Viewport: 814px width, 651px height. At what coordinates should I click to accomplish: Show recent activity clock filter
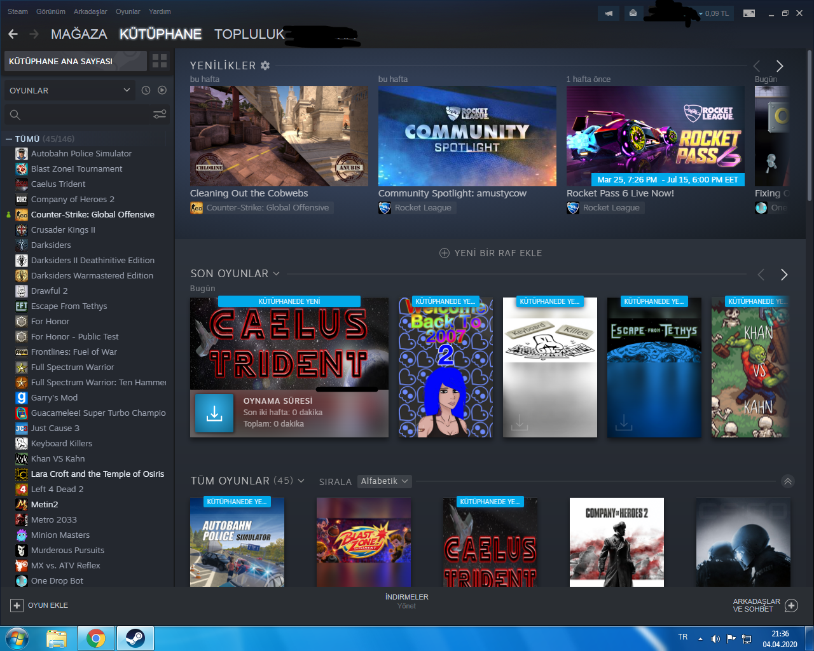pyautogui.click(x=146, y=90)
